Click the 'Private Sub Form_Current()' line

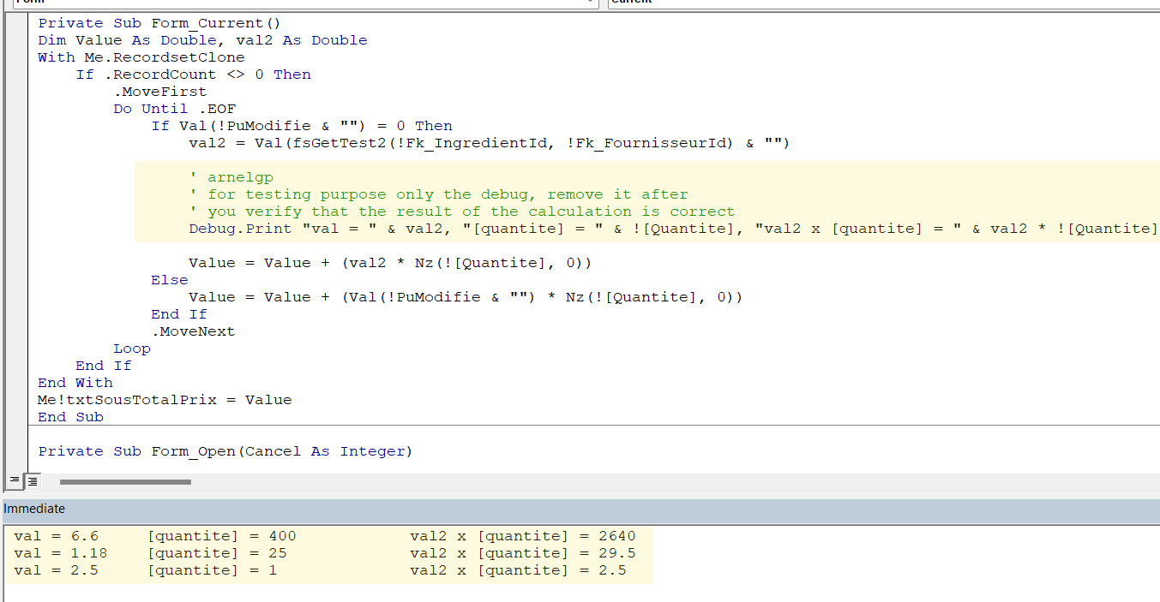click(159, 23)
